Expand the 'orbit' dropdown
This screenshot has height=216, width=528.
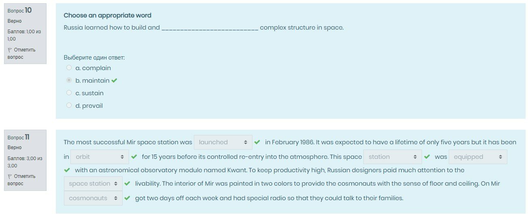coord(100,157)
